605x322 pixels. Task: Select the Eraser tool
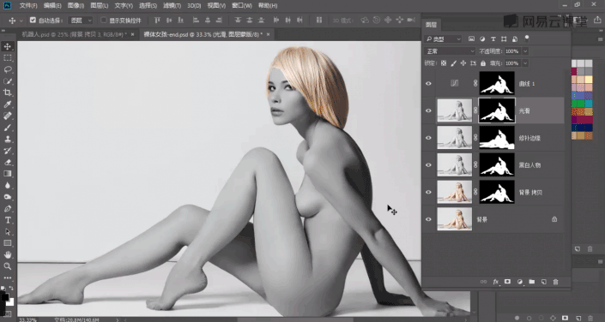point(8,162)
